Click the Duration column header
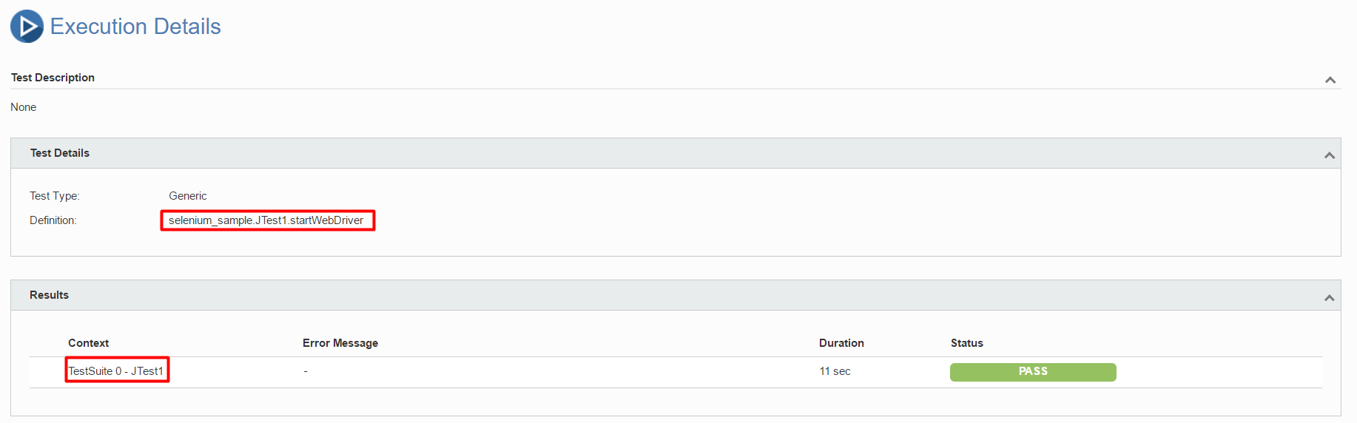1357x423 pixels. click(841, 343)
